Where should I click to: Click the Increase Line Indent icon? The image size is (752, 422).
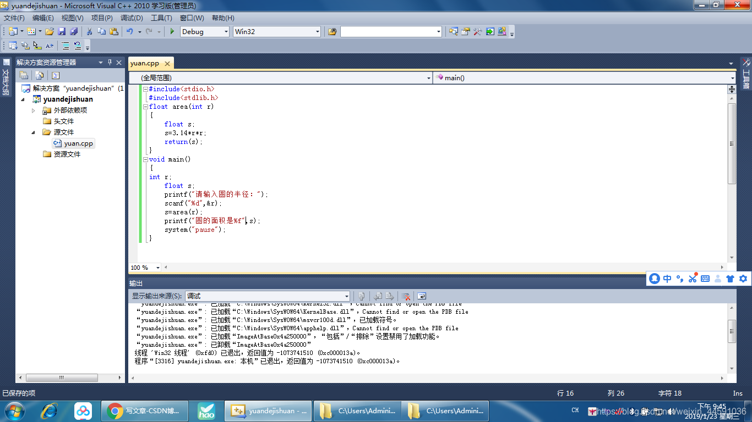78,46
